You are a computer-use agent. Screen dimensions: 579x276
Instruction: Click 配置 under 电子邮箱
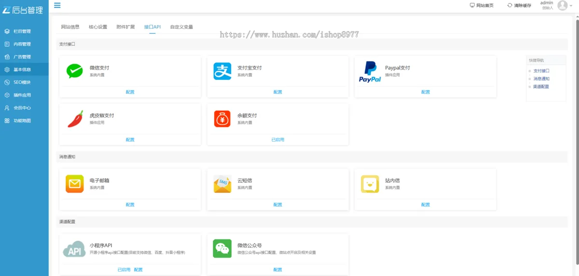[130, 205]
